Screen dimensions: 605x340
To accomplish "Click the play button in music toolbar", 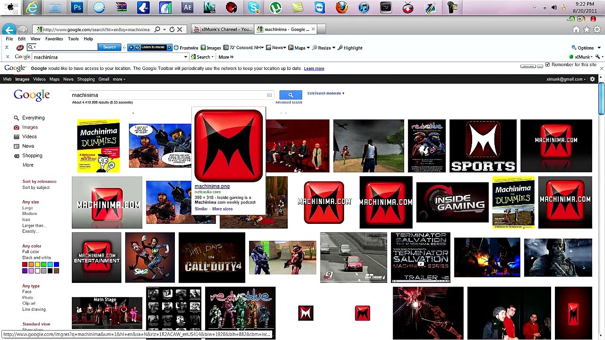I will [x=131, y=47].
